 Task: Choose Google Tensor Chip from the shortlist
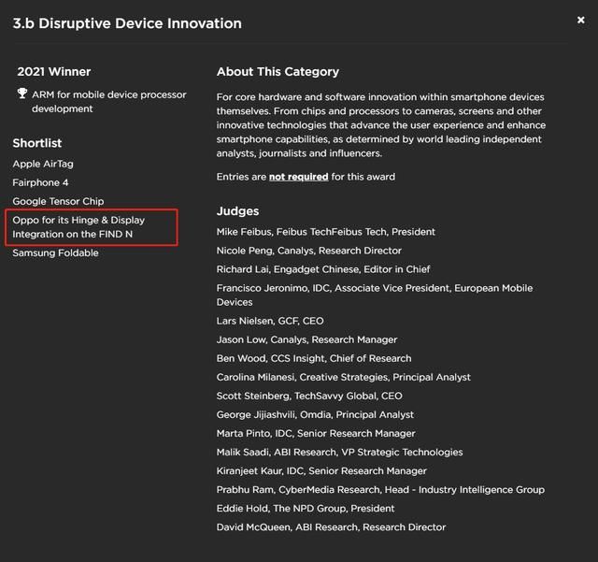pos(58,201)
